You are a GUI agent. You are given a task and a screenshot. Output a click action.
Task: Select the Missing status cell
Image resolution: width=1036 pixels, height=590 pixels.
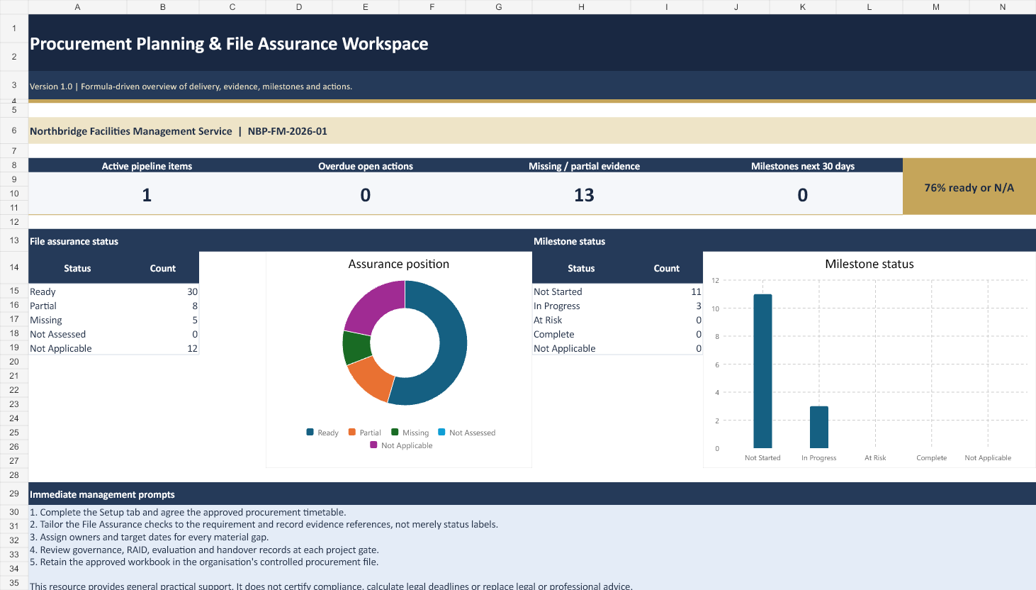tap(77, 320)
